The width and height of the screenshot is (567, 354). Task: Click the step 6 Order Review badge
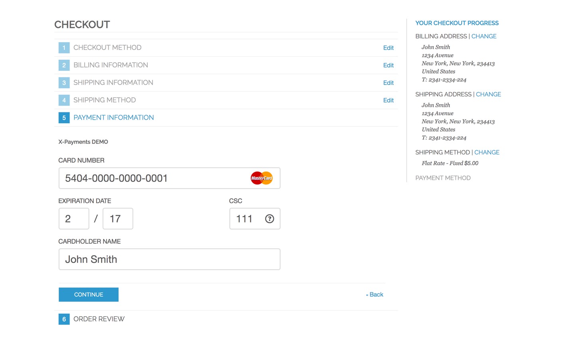pyautogui.click(x=64, y=319)
